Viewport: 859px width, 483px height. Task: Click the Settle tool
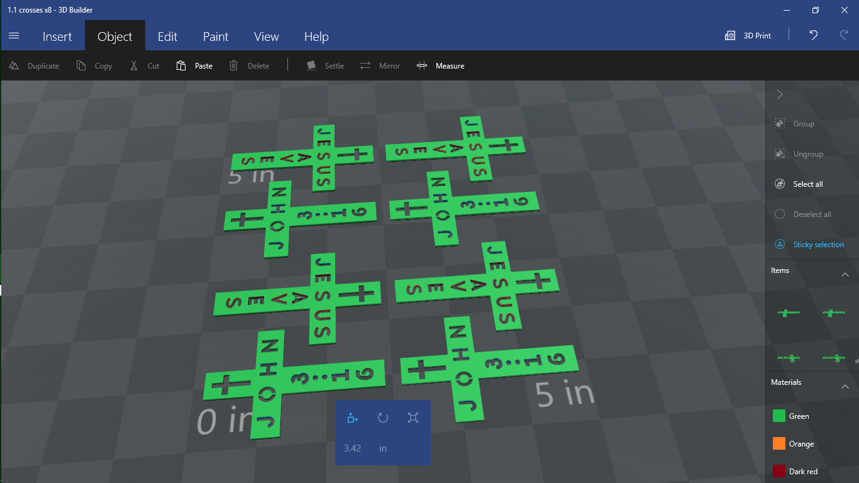(x=325, y=65)
